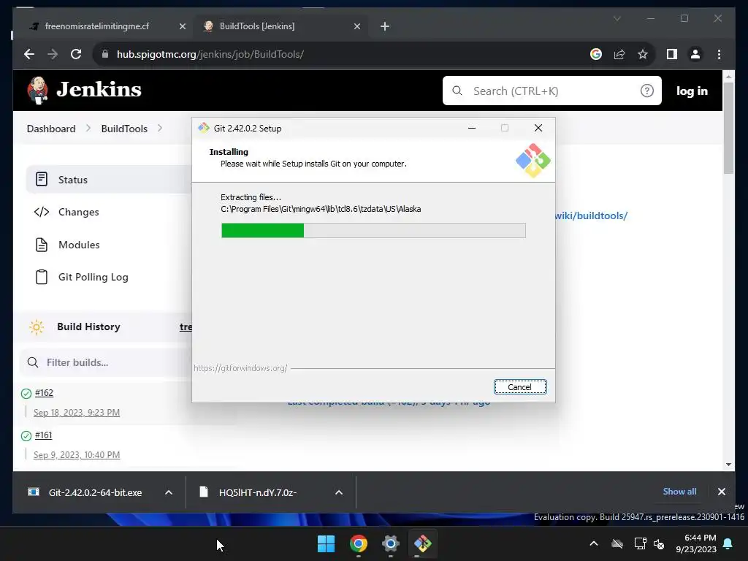Open the Status sidebar item
The height and width of the screenshot is (561, 748).
point(110,180)
